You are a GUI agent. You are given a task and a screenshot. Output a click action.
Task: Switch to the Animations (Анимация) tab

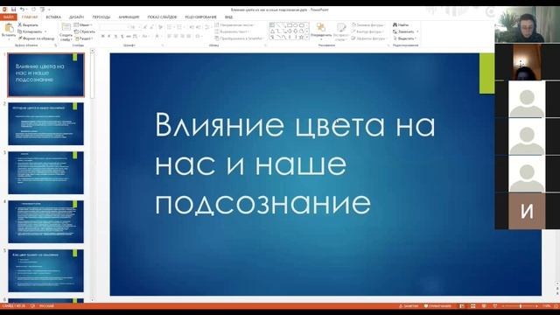coord(129,17)
